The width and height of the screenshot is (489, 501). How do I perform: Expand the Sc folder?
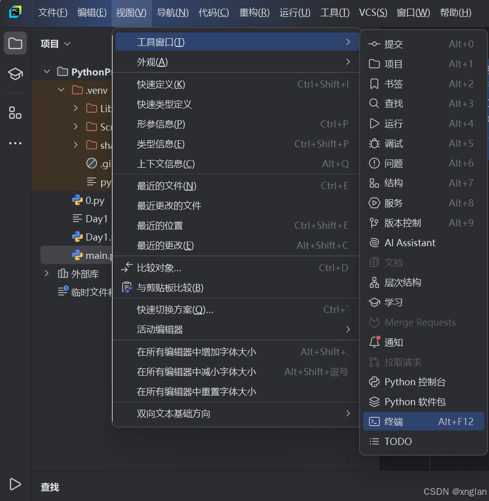pos(76,126)
